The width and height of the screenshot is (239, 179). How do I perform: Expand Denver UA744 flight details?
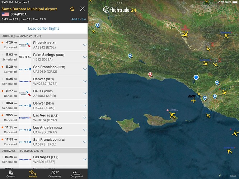coord(85,106)
